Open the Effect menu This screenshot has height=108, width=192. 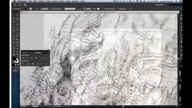click(x=62, y=1)
